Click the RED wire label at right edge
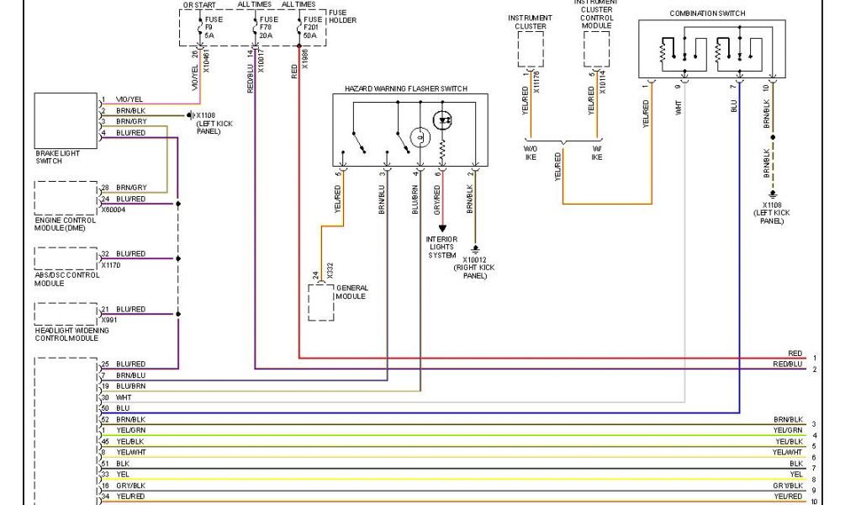 tap(795, 353)
